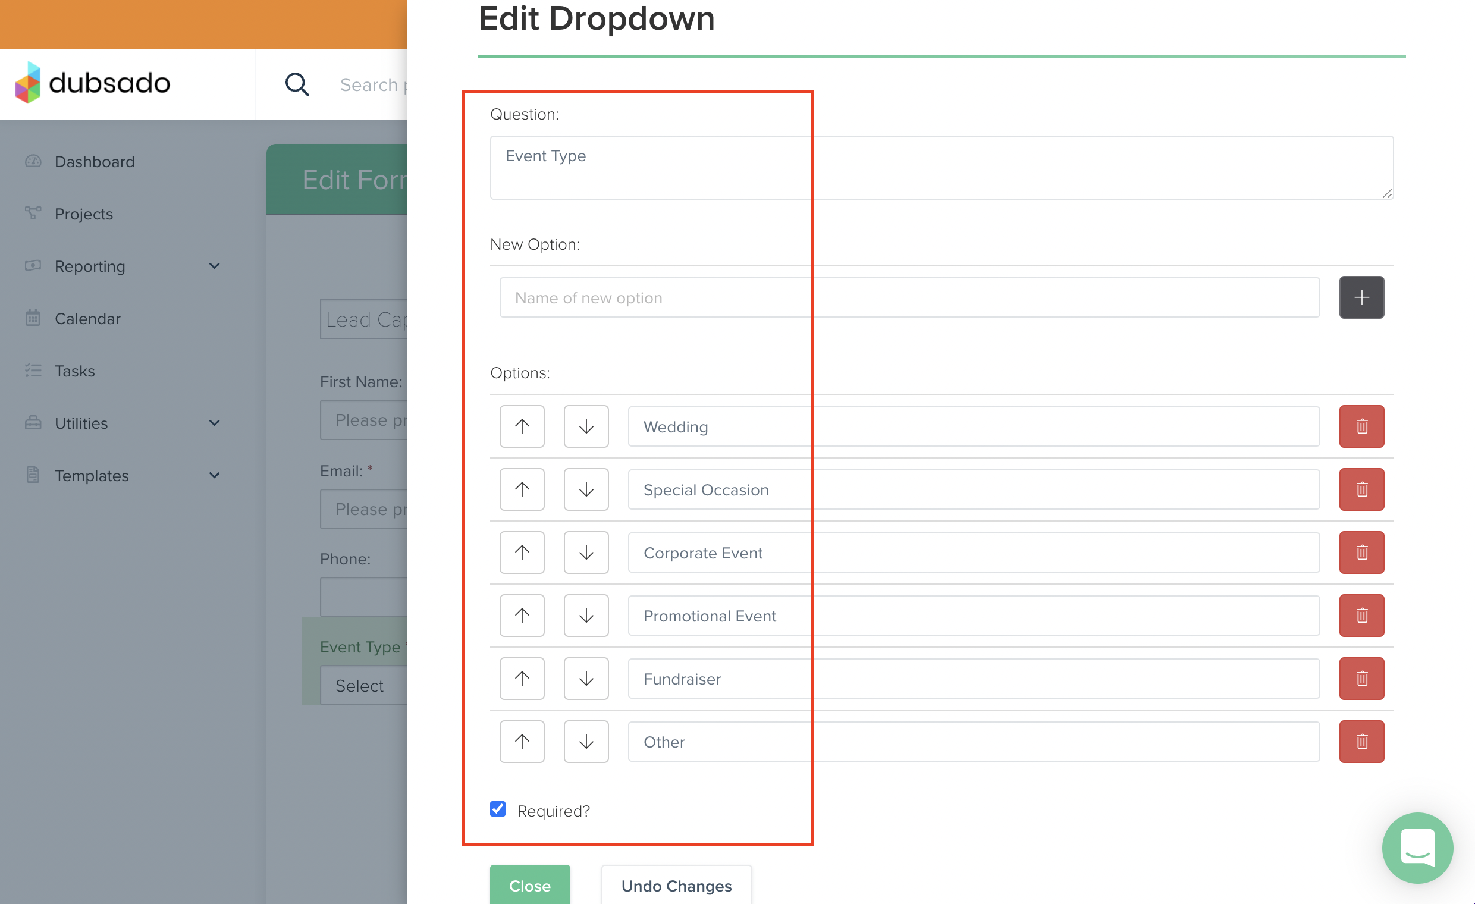Delete the Wedding option with trash icon
The height and width of the screenshot is (904, 1475).
(1361, 426)
